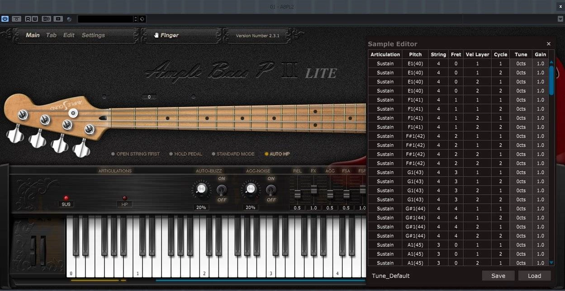Click the diamond preset management icon
This screenshot has height=291, width=565.
tap(142, 19)
